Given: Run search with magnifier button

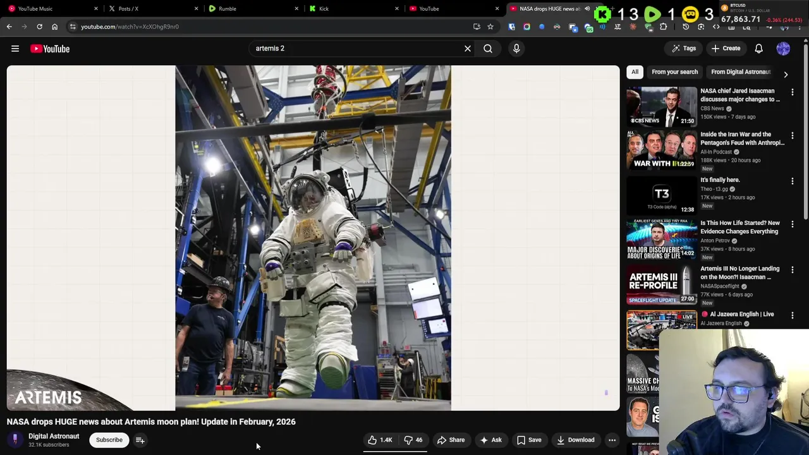Looking at the screenshot, I should click(488, 49).
